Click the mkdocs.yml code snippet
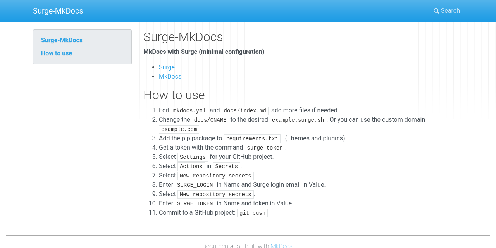 coord(189,110)
